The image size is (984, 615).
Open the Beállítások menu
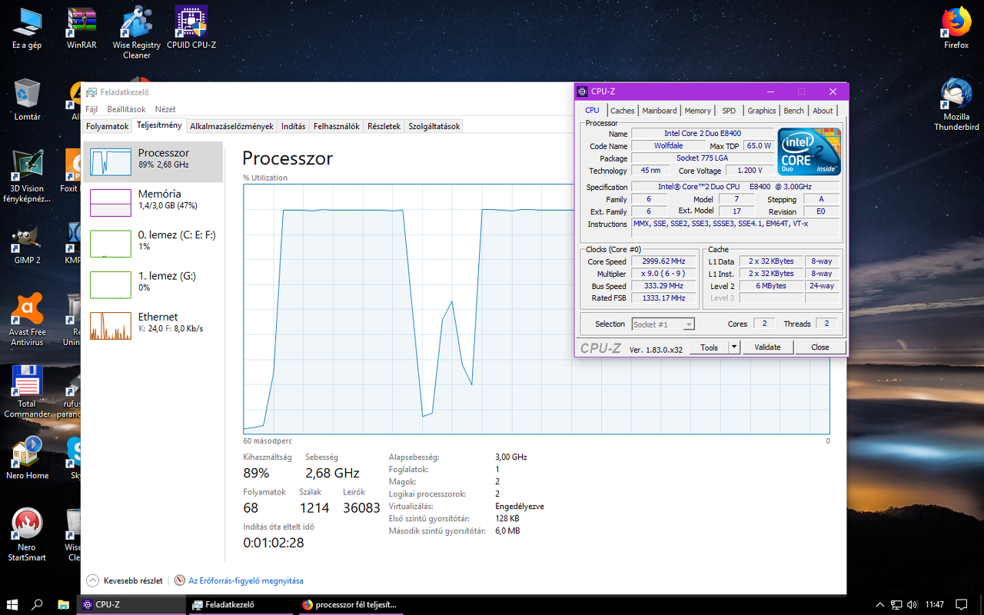[126, 109]
